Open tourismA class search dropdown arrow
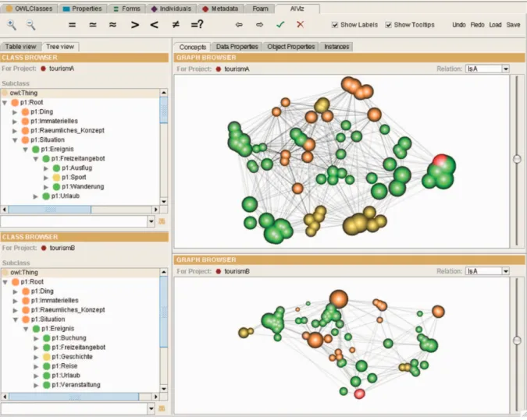The width and height of the screenshot is (527, 420). (151, 221)
